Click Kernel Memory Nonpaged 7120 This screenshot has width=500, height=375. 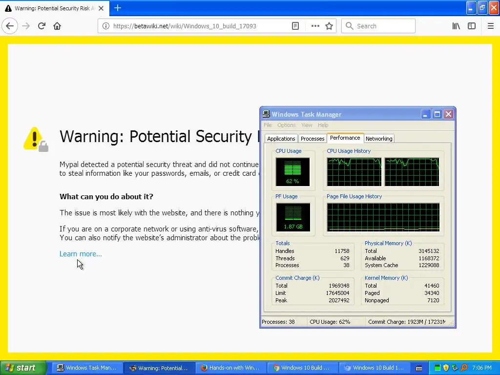pyautogui.click(x=433, y=300)
